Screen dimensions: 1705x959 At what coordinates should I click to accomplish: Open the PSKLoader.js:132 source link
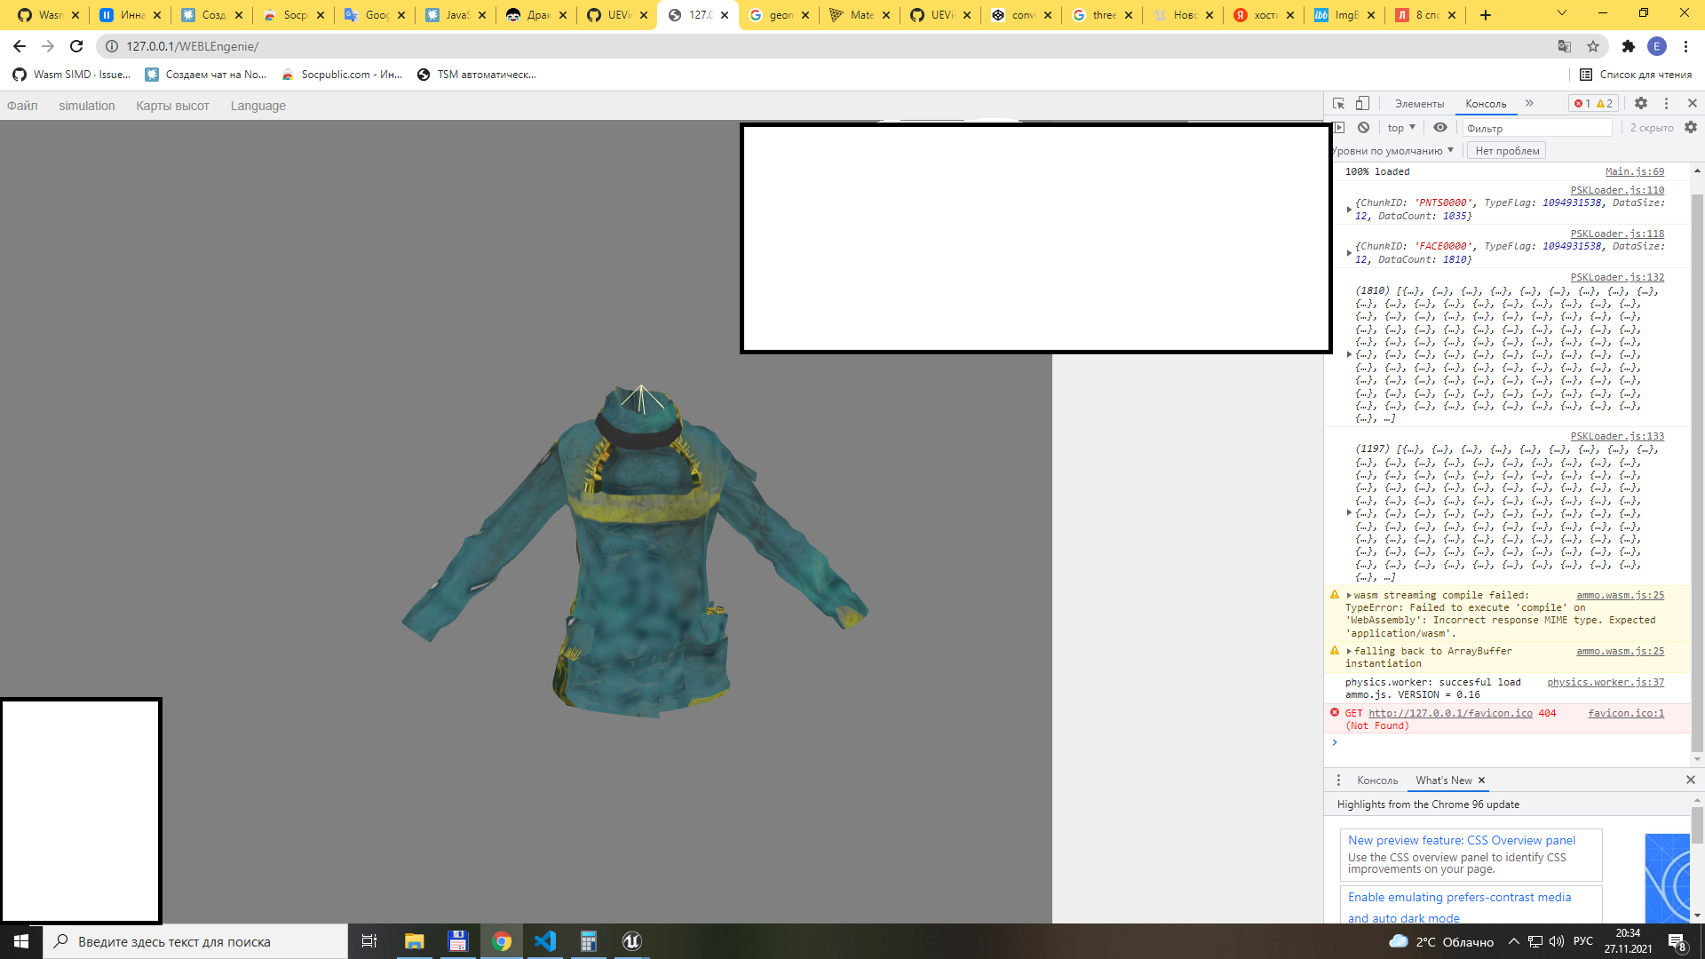(1617, 277)
